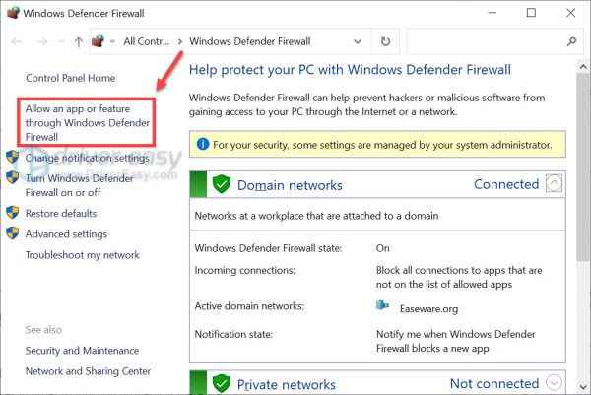
Task: Click the Easeware.org network icon
Action: coord(383,305)
